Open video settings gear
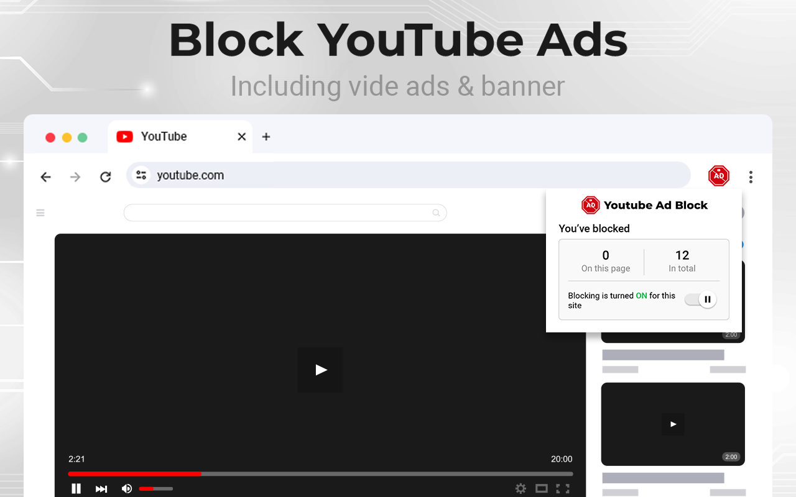 [521, 489]
